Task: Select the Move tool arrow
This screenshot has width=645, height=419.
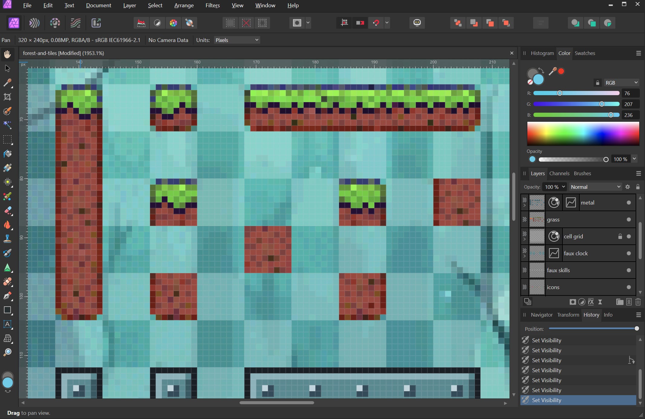Action: (x=7, y=69)
